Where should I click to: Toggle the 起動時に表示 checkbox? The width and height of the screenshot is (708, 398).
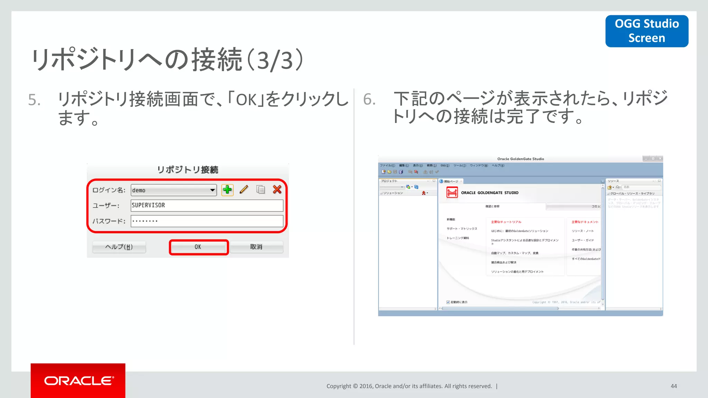coord(448,302)
